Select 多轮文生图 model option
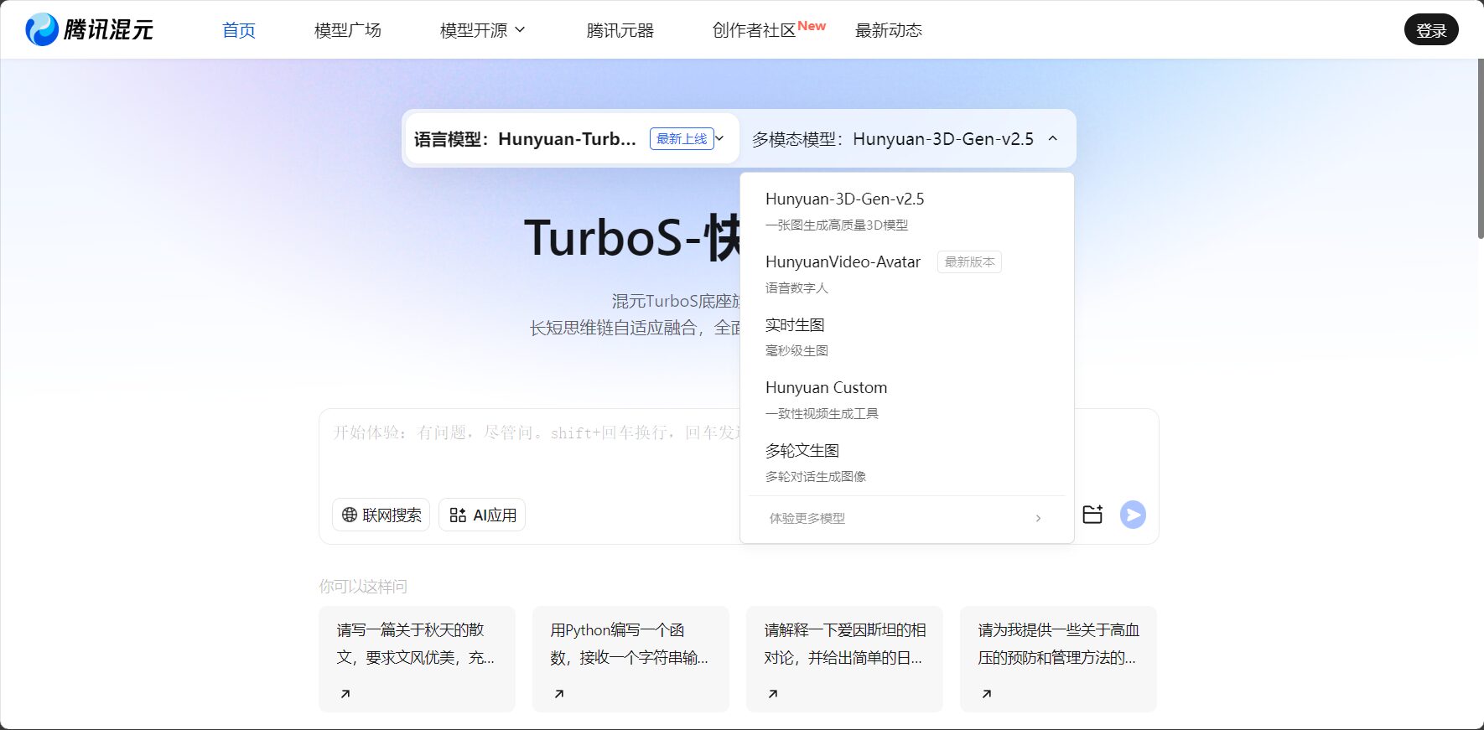This screenshot has height=730, width=1484. (x=906, y=462)
